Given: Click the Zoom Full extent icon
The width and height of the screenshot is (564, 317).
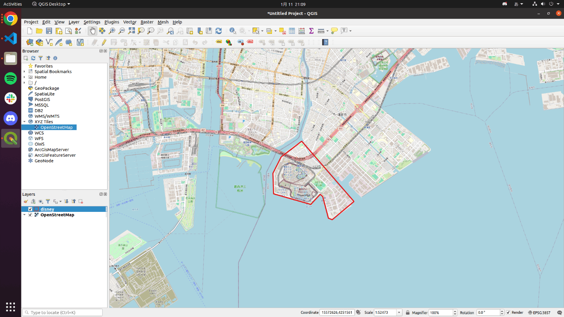Looking at the screenshot, I should click(131, 31).
